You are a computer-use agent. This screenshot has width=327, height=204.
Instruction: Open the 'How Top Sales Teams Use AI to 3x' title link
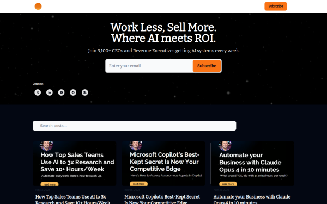(72, 200)
